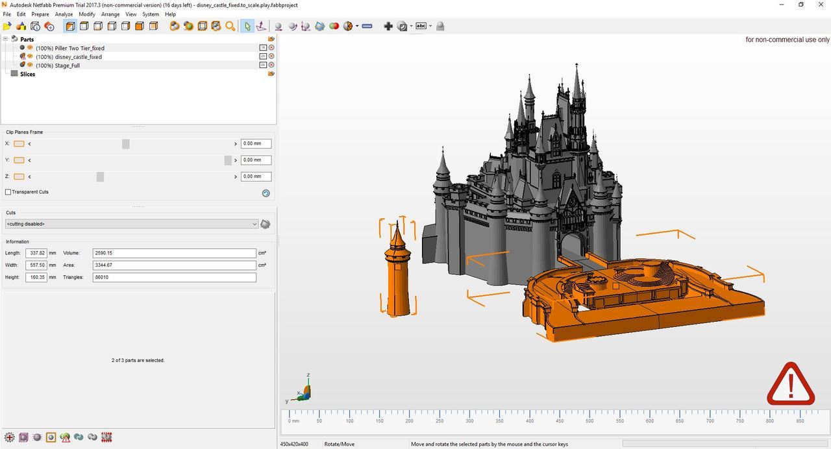Click the red warning triangle in viewport
Image resolution: width=831 pixels, height=449 pixels.
(x=791, y=383)
